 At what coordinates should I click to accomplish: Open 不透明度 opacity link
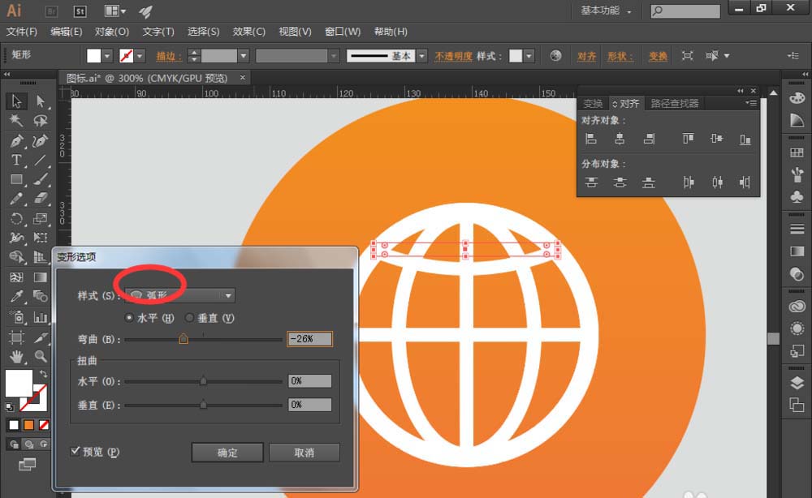(x=453, y=56)
